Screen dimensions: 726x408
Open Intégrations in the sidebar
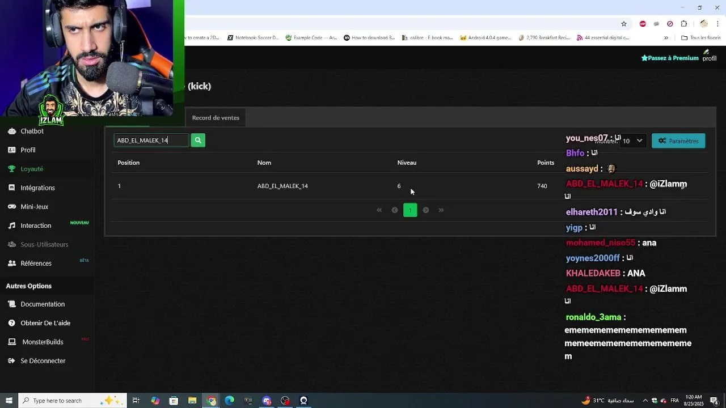pos(37,188)
